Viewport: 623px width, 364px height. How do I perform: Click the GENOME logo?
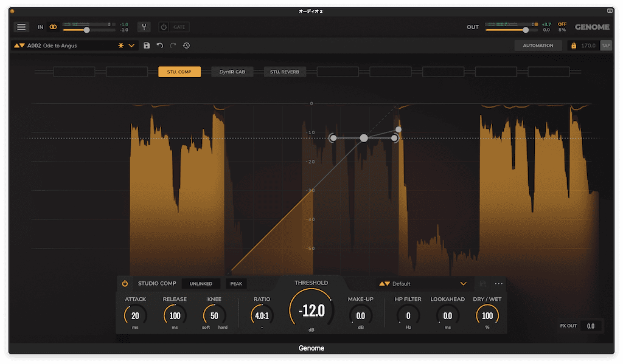click(x=592, y=27)
